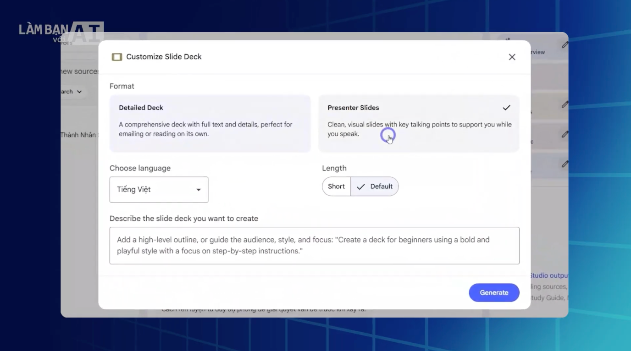The image size is (631, 351).
Task: Choose the Presenter Slides format card
Action: [x=419, y=123]
